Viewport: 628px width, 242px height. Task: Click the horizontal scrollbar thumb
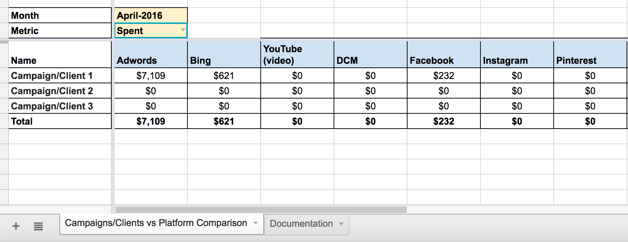260,210
